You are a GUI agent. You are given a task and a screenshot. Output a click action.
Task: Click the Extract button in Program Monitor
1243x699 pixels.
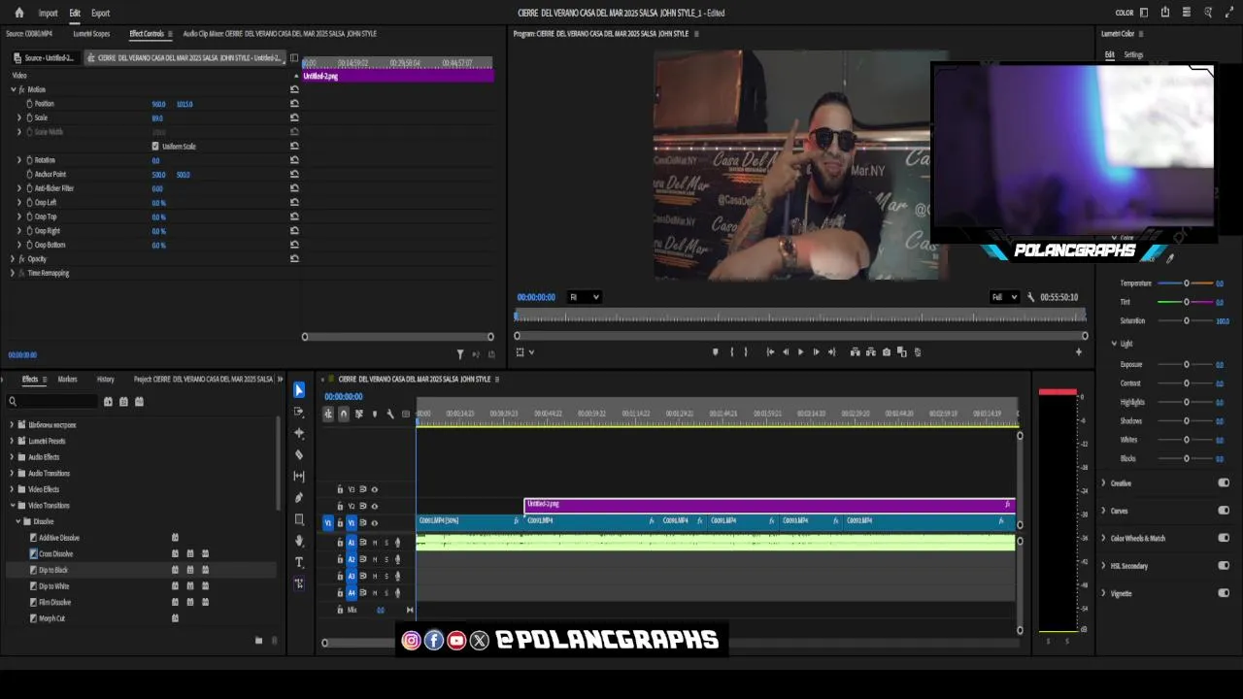point(870,352)
